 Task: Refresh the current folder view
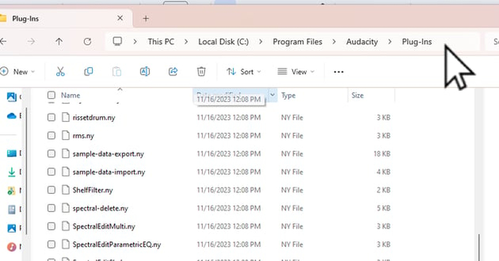point(87,41)
